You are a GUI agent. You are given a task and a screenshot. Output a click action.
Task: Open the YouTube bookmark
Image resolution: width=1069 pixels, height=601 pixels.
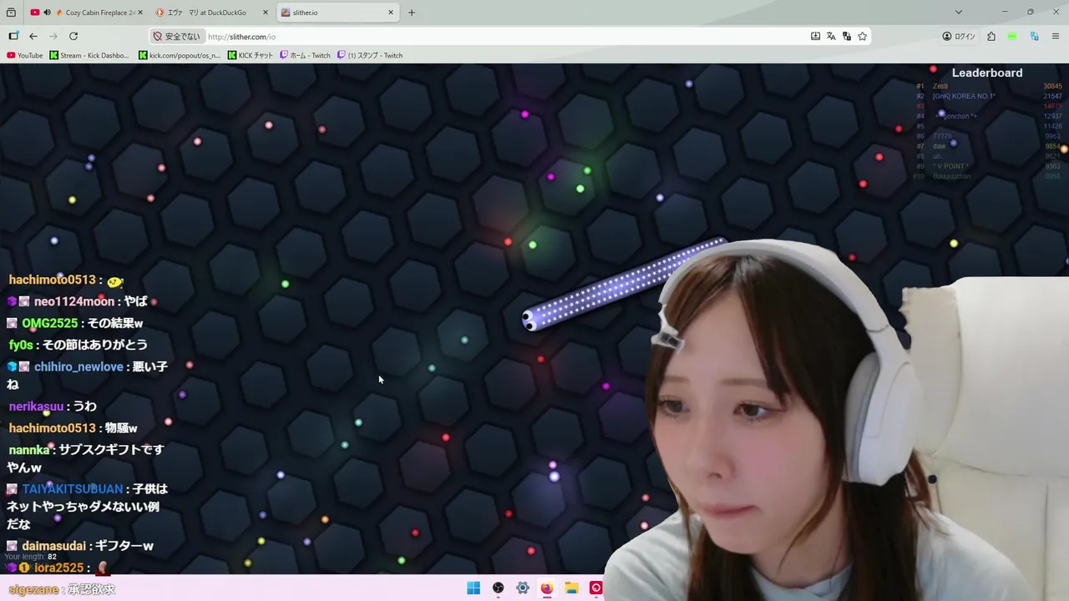click(25, 55)
